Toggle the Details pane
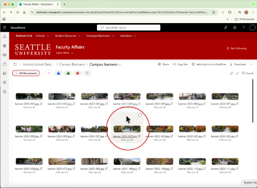The image size is (257, 188). (248, 73)
